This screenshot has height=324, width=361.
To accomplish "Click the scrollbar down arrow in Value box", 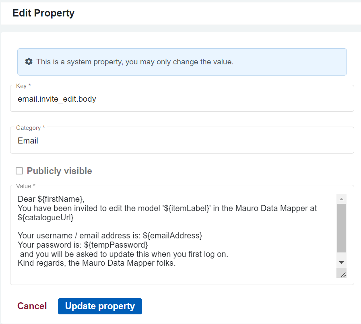I will (x=341, y=261).
